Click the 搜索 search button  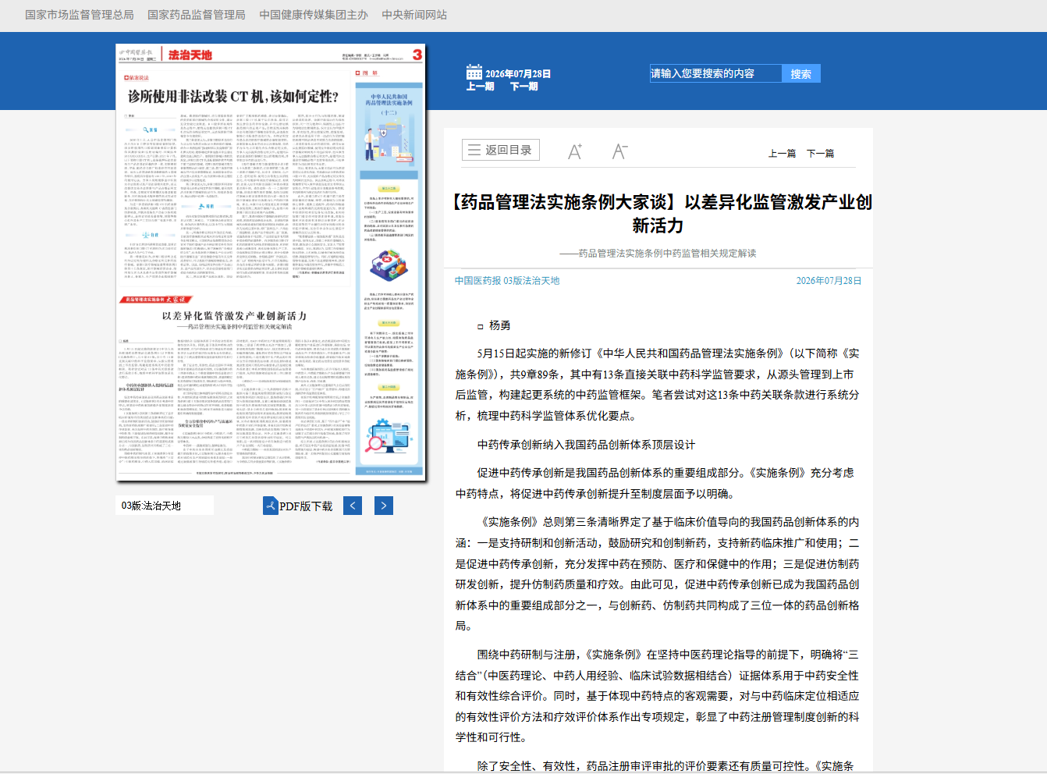coord(801,73)
